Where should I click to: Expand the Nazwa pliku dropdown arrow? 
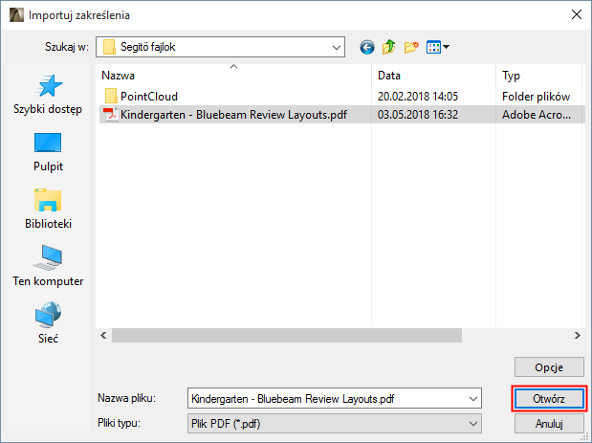coord(472,399)
